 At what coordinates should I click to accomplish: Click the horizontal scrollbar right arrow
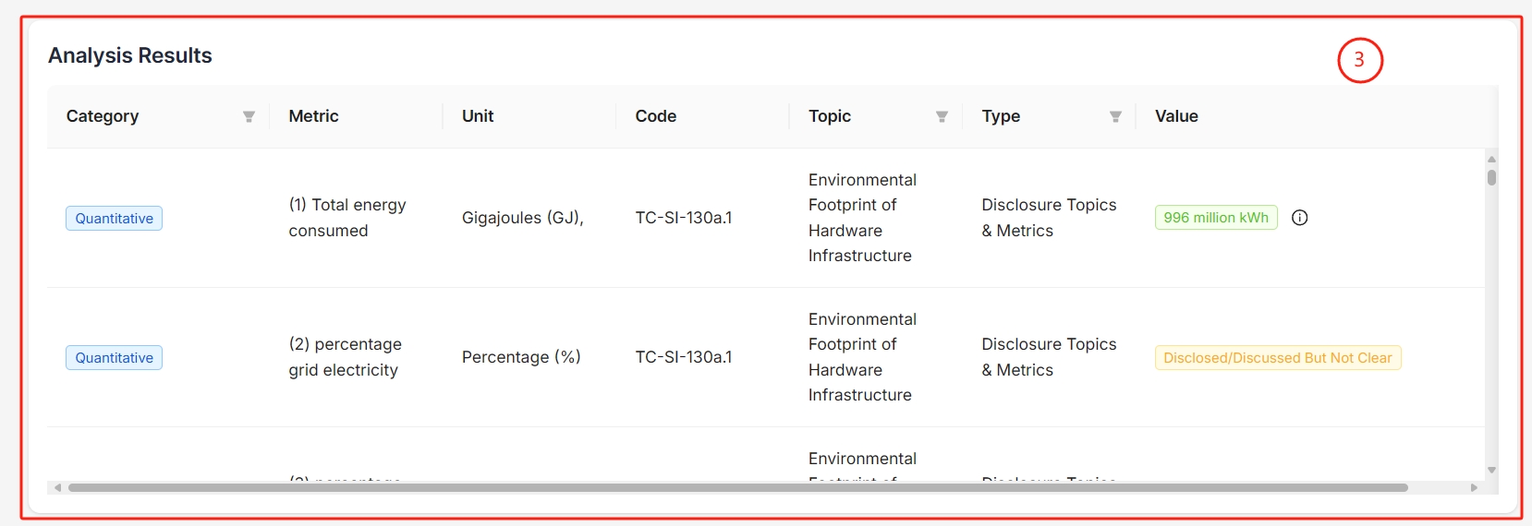pyautogui.click(x=1474, y=487)
